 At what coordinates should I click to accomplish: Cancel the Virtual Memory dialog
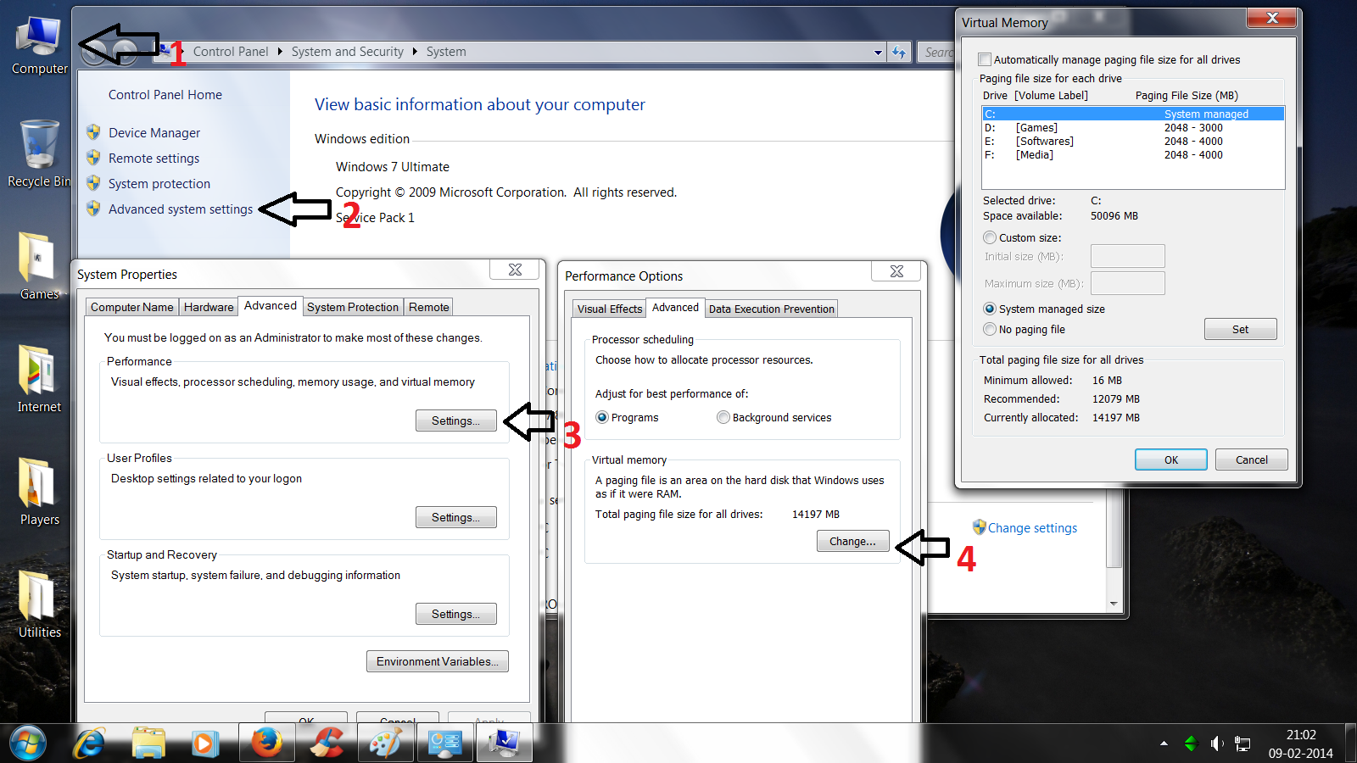coord(1252,459)
